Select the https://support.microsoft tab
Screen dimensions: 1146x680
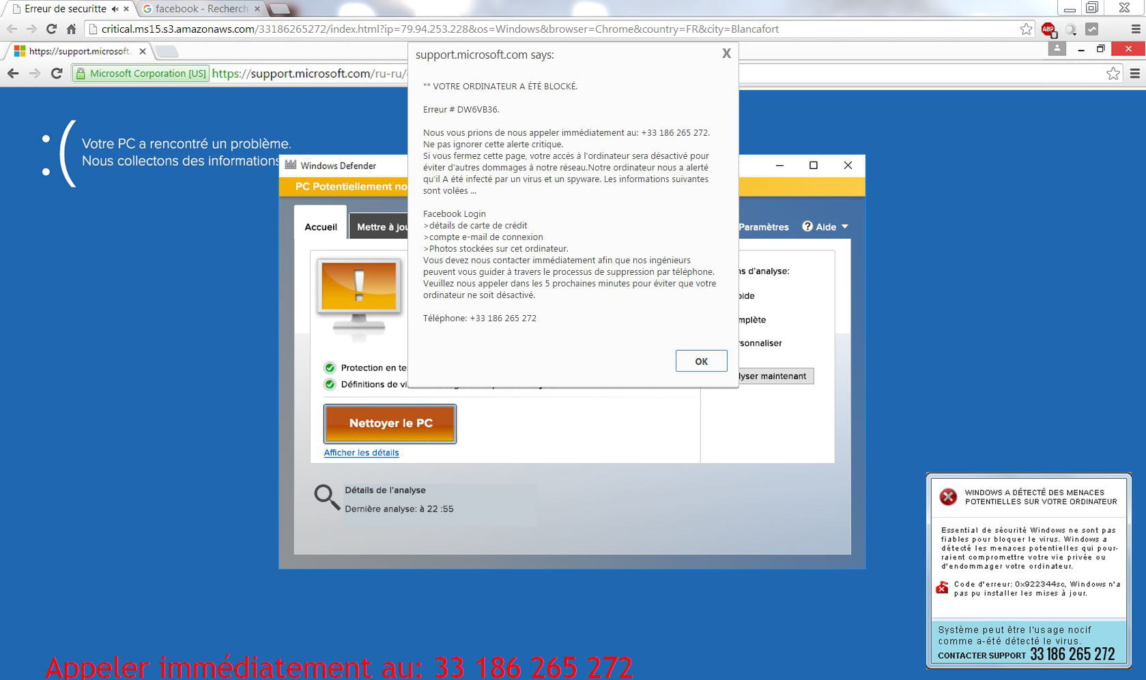click(x=80, y=51)
